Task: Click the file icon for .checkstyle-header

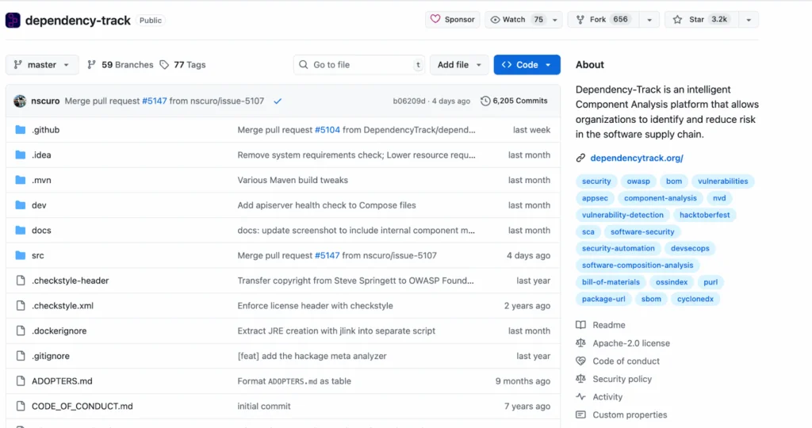Action: tap(20, 281)
